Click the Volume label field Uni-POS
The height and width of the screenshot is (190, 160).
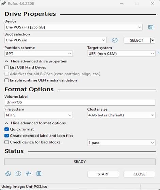(80, 102)
